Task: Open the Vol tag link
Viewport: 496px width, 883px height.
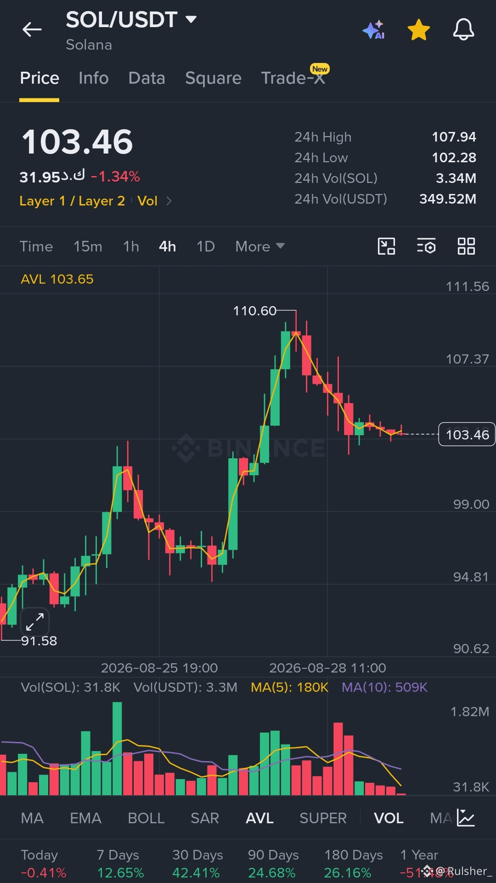Action: (x=147, y=201)
